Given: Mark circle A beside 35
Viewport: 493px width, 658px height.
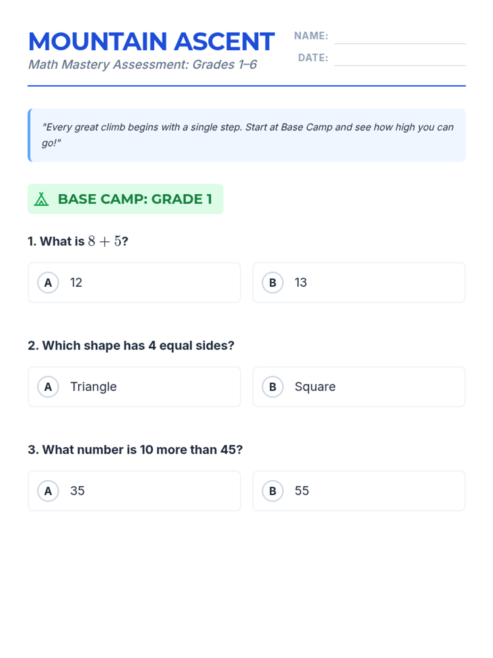Looking at the screenshot, I should point(48,491).
